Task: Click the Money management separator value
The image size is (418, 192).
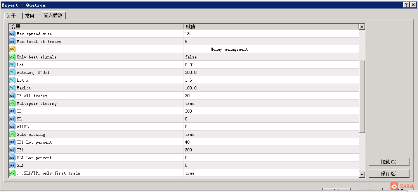Action: [229, 49]
